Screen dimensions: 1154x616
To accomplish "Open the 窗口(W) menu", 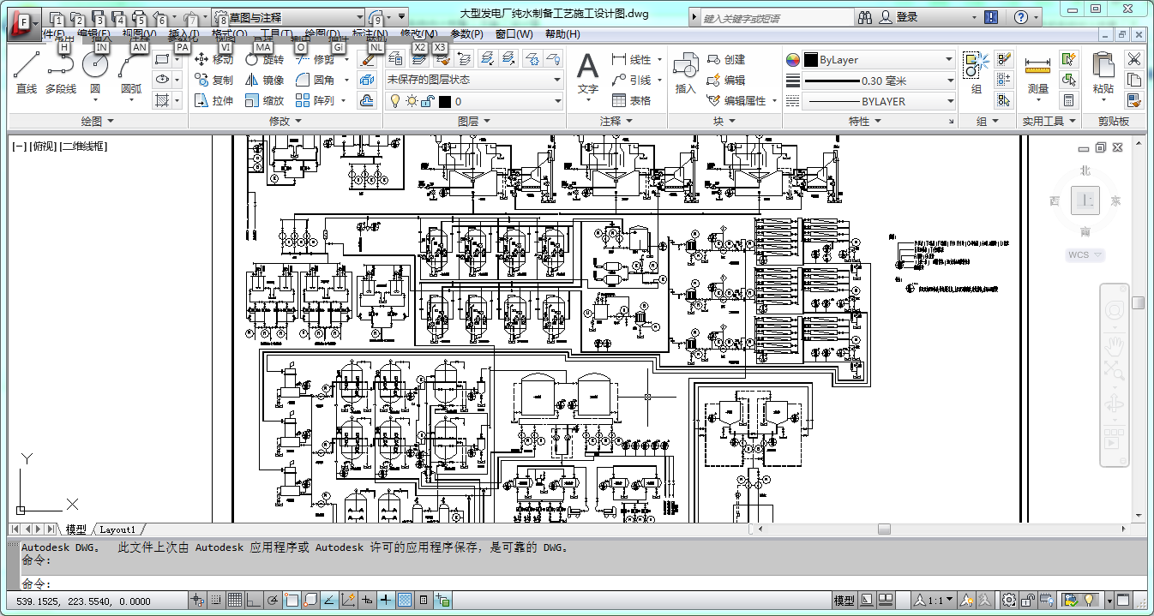I will point(514,34).
